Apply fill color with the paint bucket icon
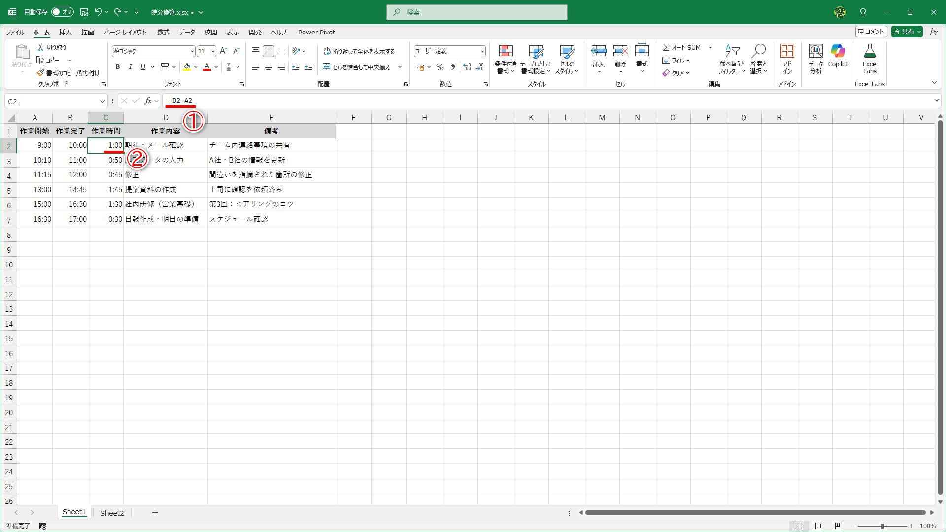This screenshot has height=532, width=946. pos(187,67)
